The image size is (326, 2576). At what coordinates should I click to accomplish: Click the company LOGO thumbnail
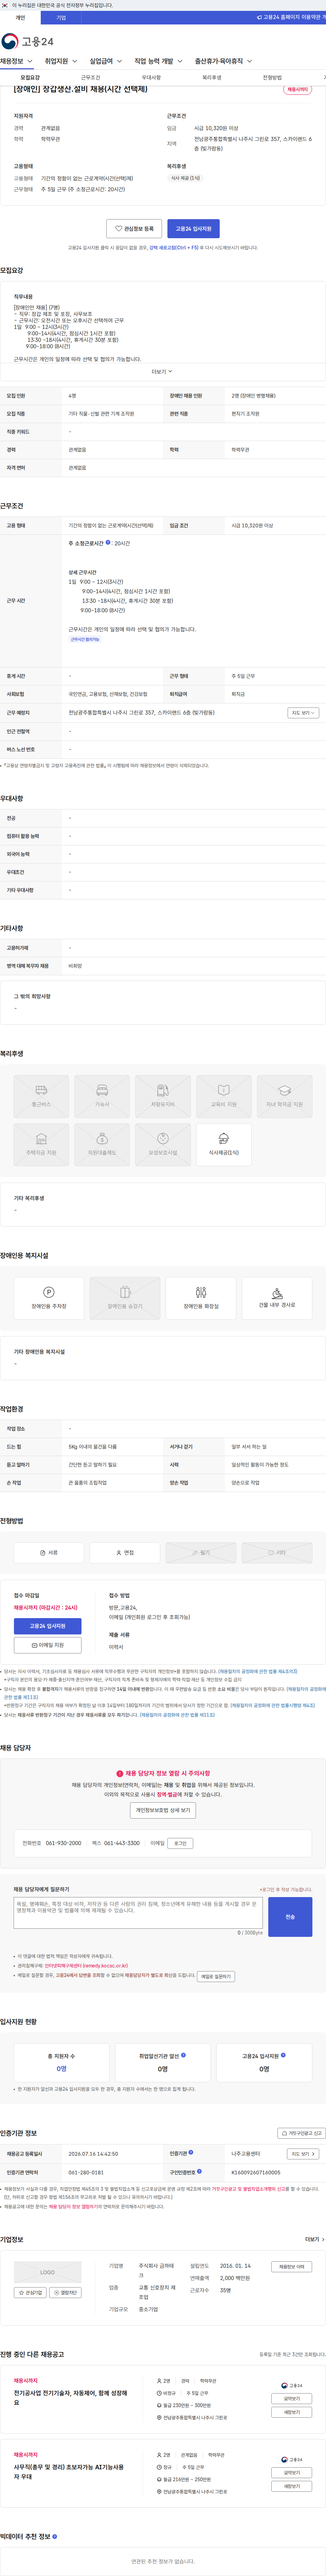pyautogui.click(x=48, y=2272)
